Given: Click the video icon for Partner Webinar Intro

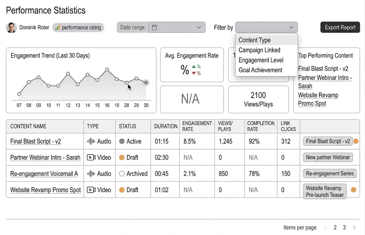Looking at the screenshot, I should pos(91,158).
